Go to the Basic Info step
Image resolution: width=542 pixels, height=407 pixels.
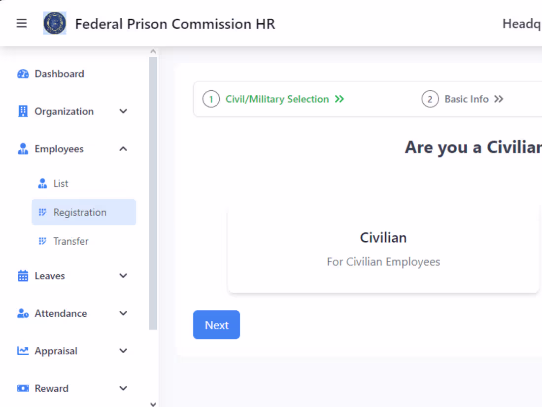point(466,99)
